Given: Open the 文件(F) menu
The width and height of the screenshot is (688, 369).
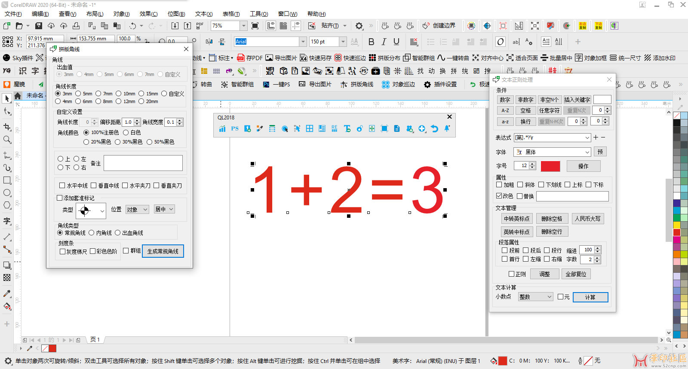Looking at the screenshot, I should coord(13,14).
